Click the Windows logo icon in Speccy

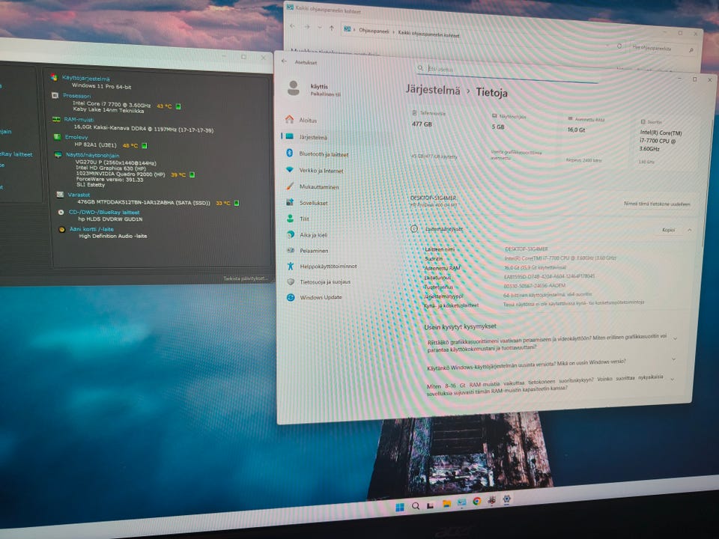pyautogui.click(x=54, y=77)
